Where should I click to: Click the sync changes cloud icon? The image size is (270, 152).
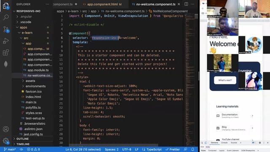[22, 149]
